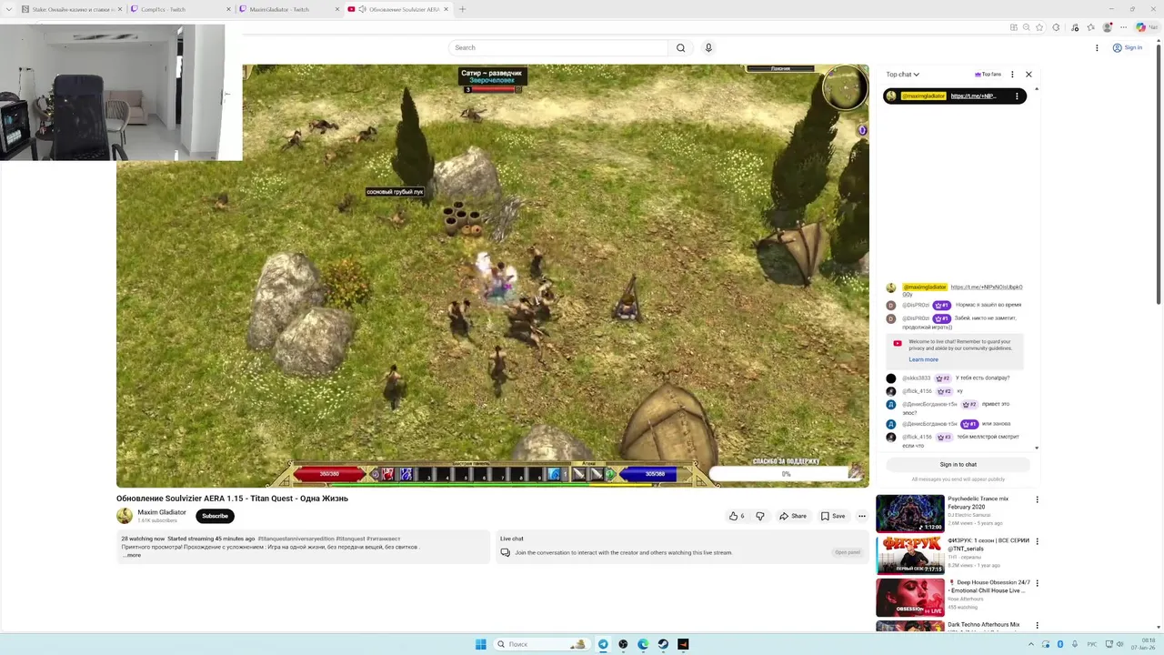This screenshot has width=1164, height=655.
Task: Open more actions menu beside Save
Action: coord(862,516)
